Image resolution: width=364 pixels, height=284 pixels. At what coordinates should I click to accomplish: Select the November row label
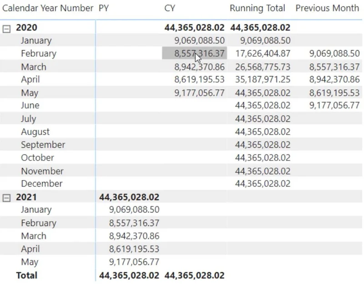(42, 171)
